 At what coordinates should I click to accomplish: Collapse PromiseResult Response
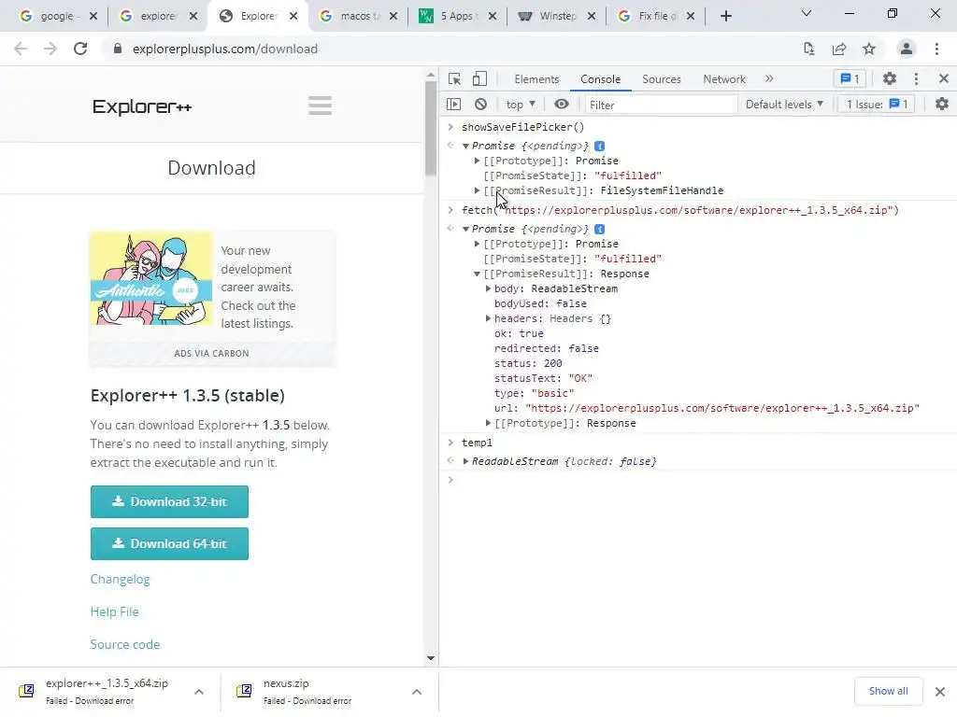(x=478, y=274)
